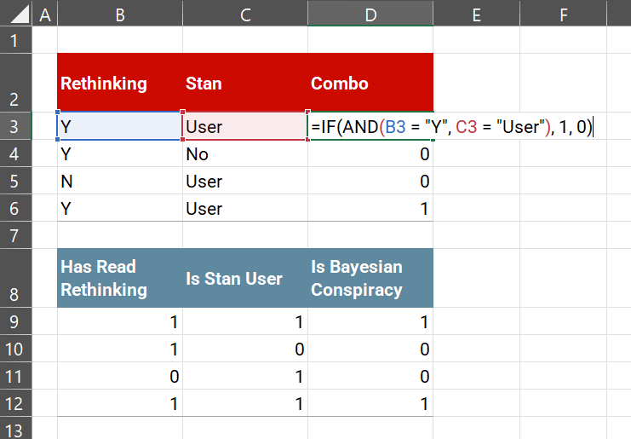The image size is (631, 439).
Task: Select row 3 header
Action: coord(15,126)
